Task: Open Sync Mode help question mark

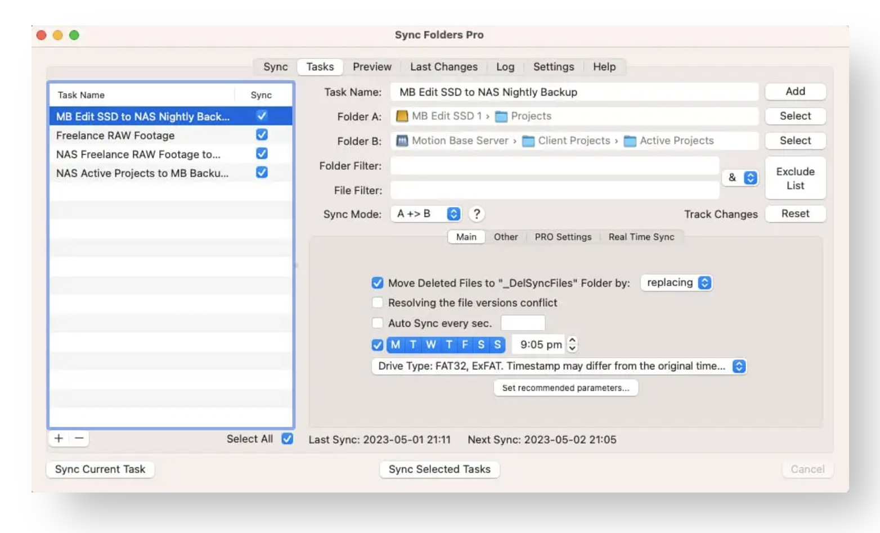Action: 477,214
